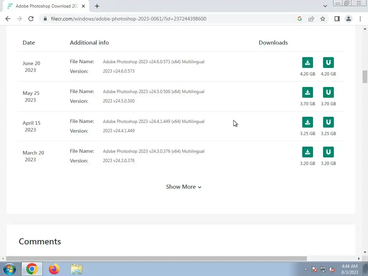368x276 pixels.
Task: Click the 'May 25 2023' date cell
Action: [31, 96]
